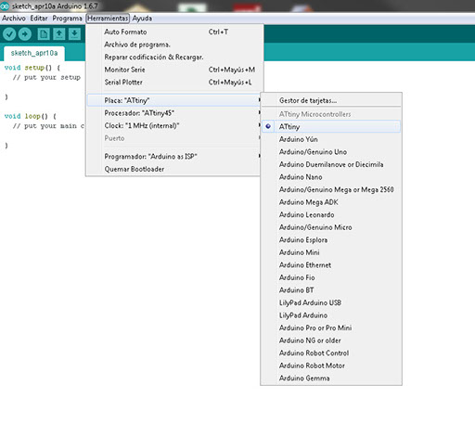This screenshot has height=436, width=475.
Task: Click the "void setup()" code line
Action: point(32,68)
